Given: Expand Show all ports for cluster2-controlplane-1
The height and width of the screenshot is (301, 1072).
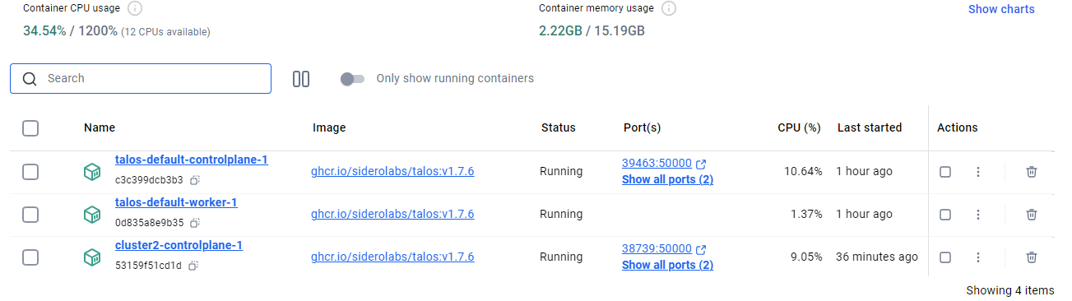Looking at the screenshot, I should tap(667, 266).
